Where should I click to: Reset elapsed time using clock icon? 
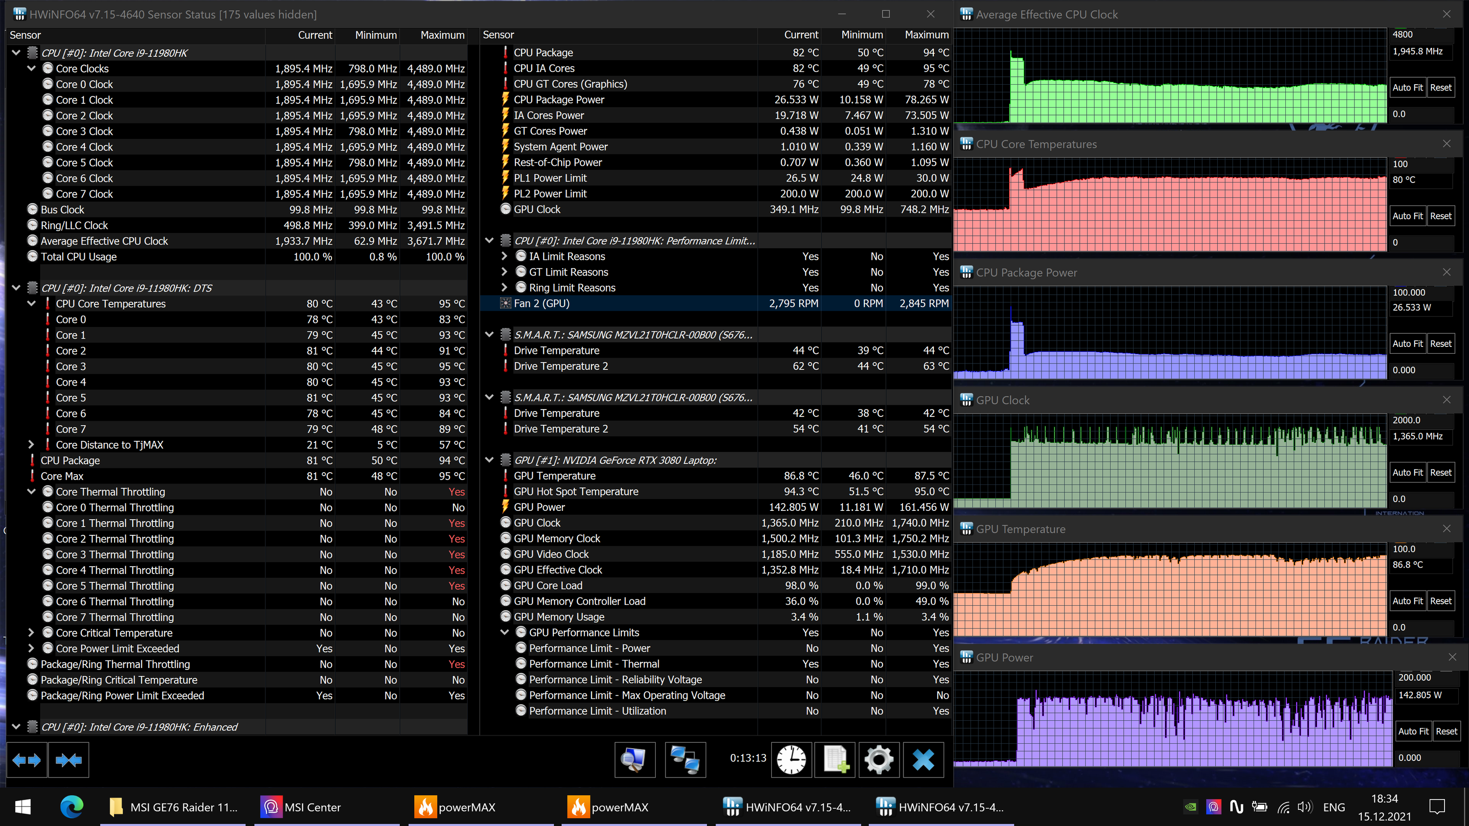[791, 759]
